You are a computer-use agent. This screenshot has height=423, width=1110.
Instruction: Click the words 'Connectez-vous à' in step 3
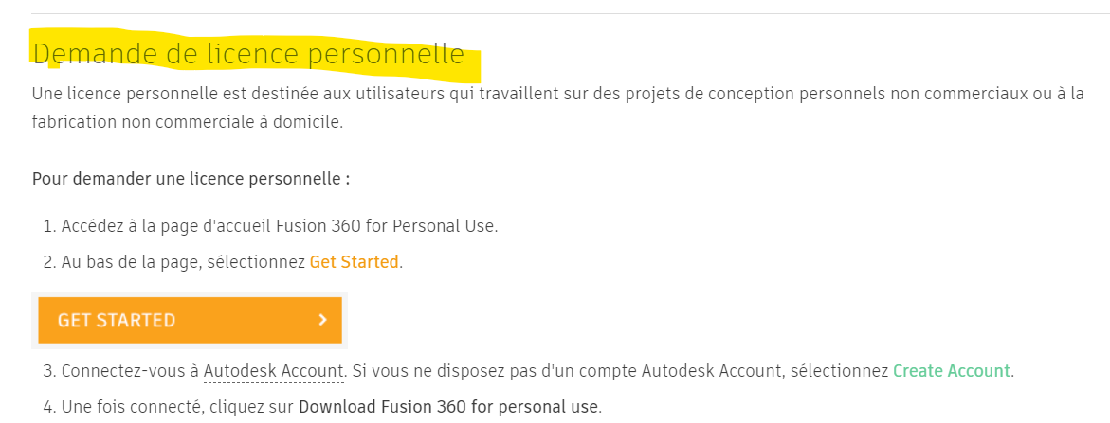pyautogui.click(x=130, y=370)
